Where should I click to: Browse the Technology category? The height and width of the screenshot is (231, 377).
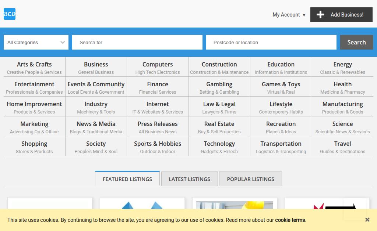point(219,144)
